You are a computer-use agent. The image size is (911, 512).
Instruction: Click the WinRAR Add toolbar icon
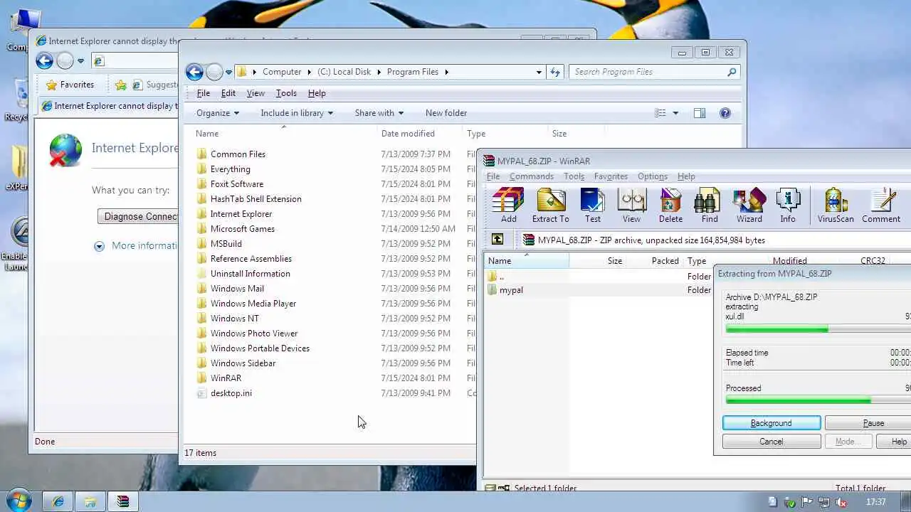[x=508, y=206]
